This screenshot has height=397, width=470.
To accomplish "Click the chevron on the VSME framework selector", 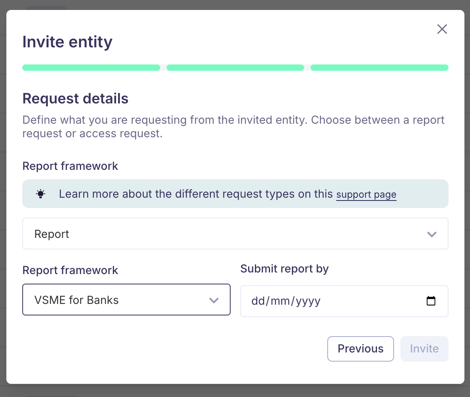I will pyautogui.click(x=214, y=300).
